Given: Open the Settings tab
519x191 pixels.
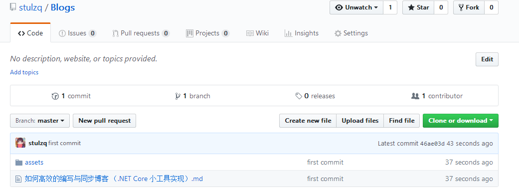Looking at the screenshot, I should click(351, 33).
